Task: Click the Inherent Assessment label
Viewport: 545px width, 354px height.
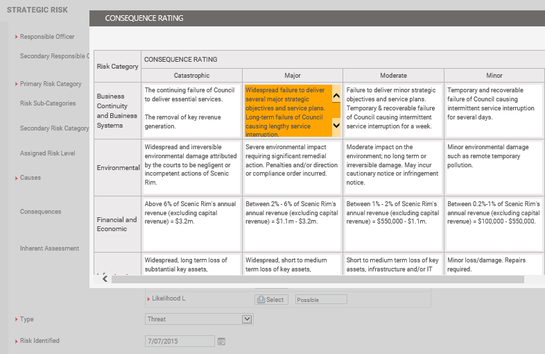Action: pos(49,248)
